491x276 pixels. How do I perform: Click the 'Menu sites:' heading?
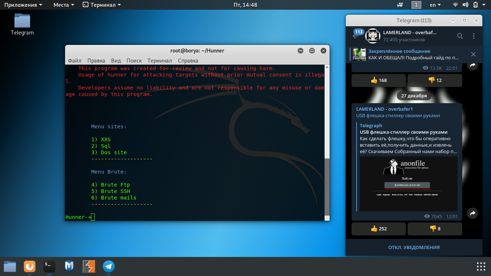[109, 126]
